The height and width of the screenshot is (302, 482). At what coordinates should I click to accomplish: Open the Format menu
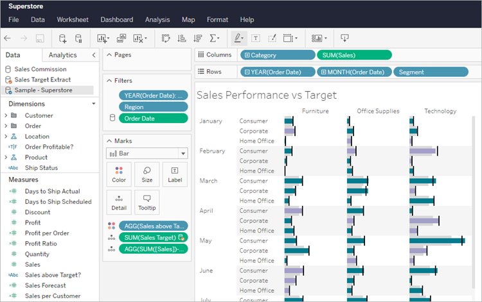tap(217, 20)
